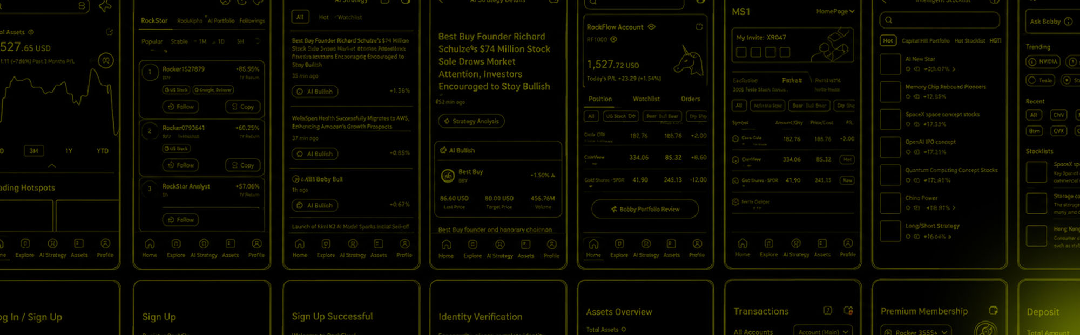1080x335 pixels.
Task: Click the search icon in the stocklist screen's search bar
Action: pyautogui.click(x=888, y=20)
